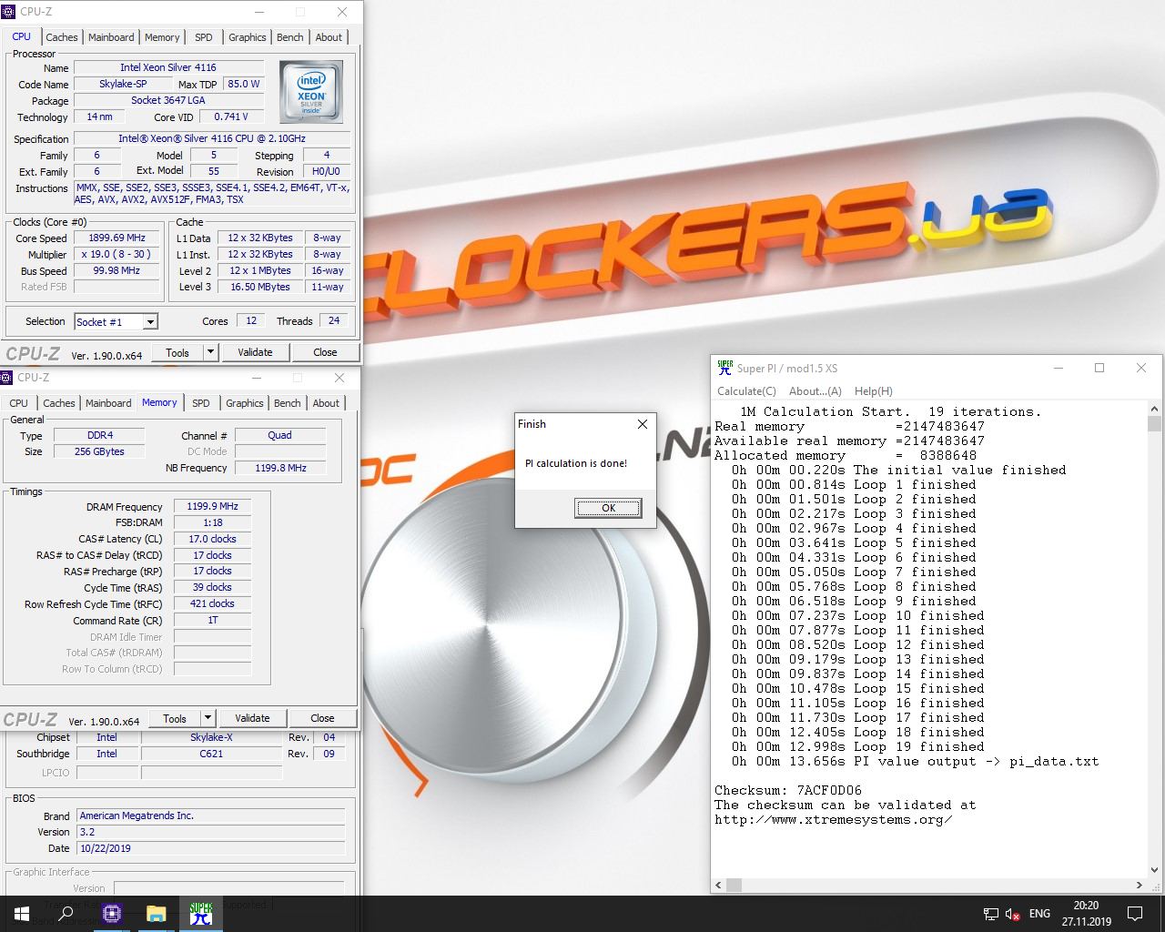
Task: Click the http://www.xtremesystems.org/ text
Action: [x=834, y=819]
